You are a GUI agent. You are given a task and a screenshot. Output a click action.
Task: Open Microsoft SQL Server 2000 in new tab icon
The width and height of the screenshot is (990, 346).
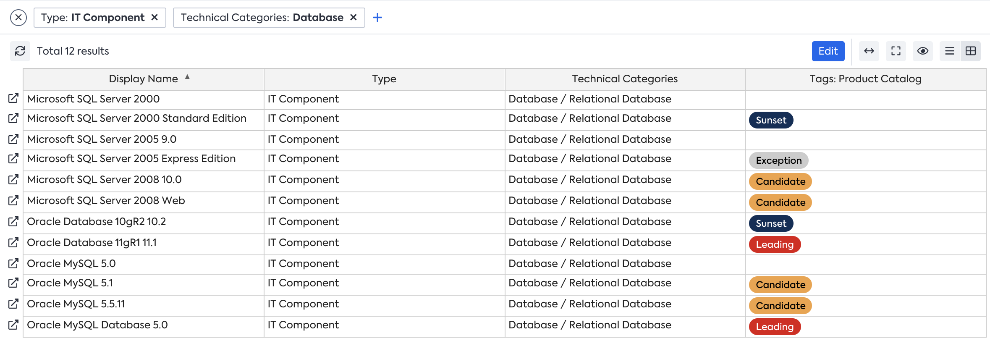(13, 98)
